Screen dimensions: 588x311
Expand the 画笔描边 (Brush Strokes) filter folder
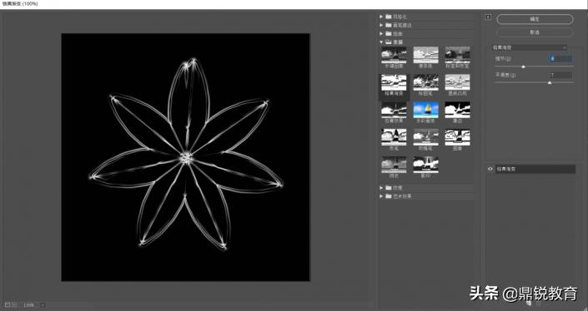click(x=381, y=25)
